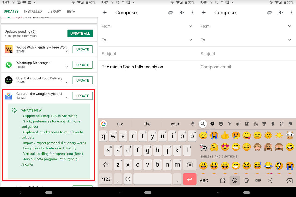Switch to the UPDATES tab
The width and height of the screenshot is (296, 197).
(x=11, y=11)
